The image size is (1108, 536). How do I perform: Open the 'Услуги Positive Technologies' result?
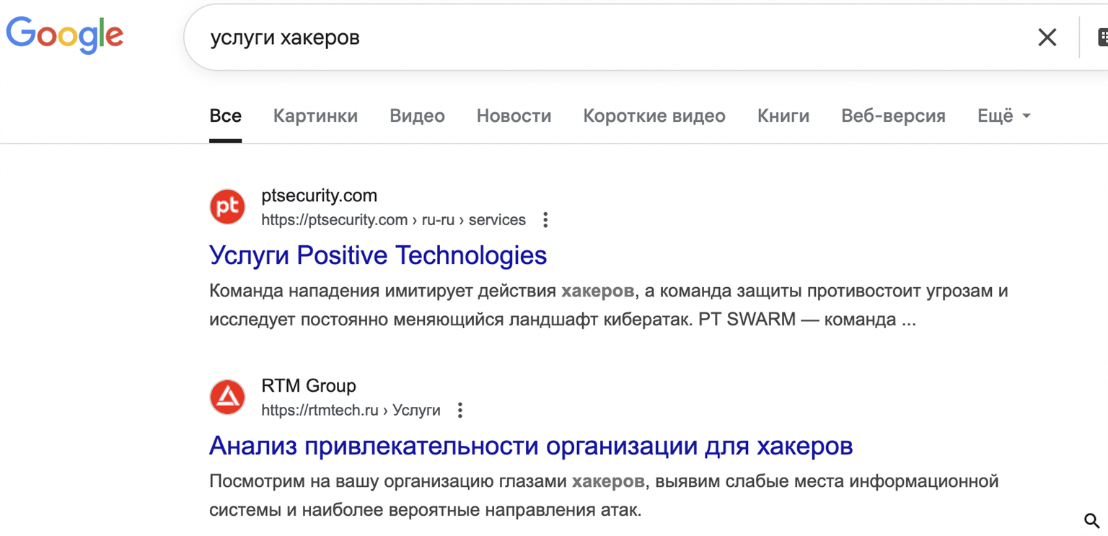pos(378,255)
